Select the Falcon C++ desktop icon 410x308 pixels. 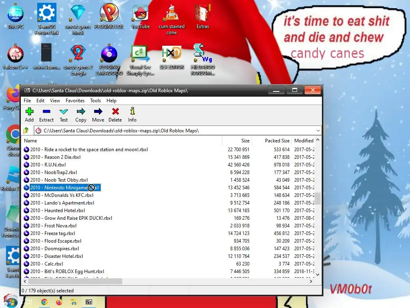click(16, 57)
